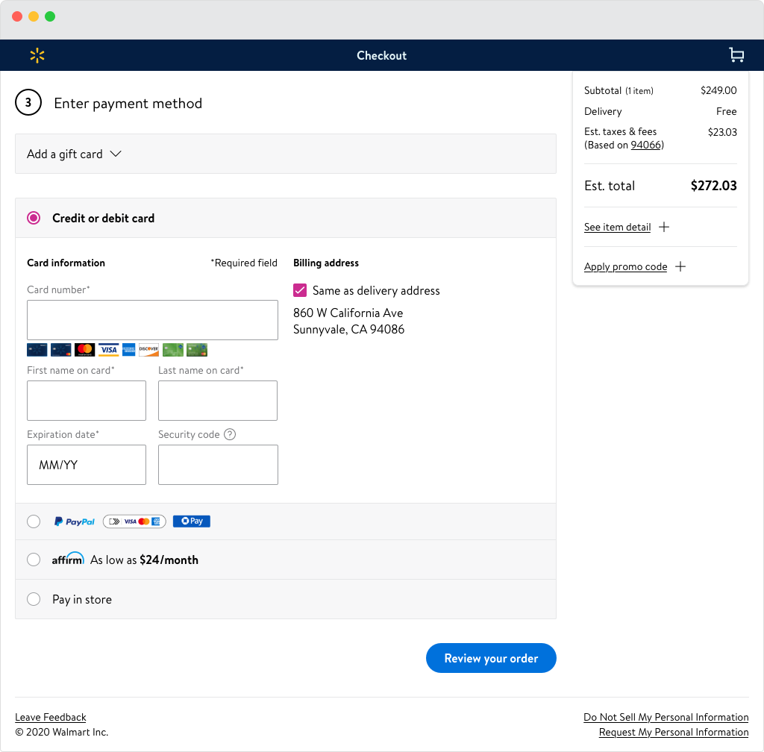Open the Leave Feedback link

[x=51, y=717]
